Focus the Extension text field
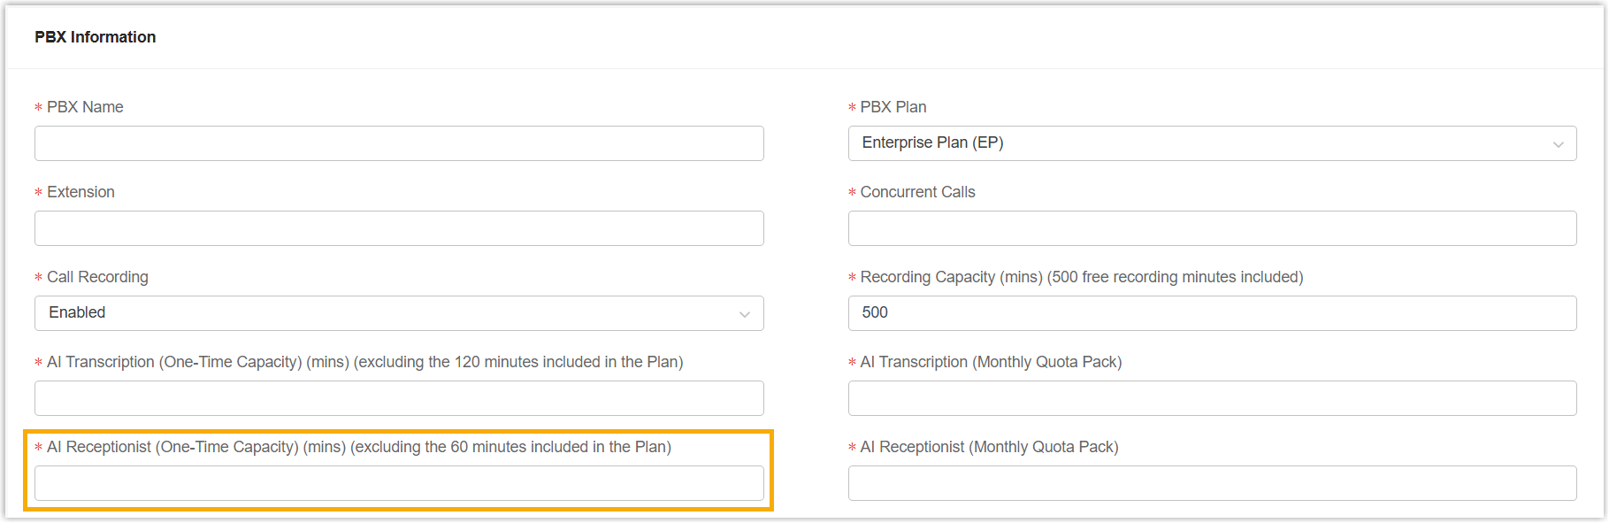The image size is (1609, 523). coord(398,228)
